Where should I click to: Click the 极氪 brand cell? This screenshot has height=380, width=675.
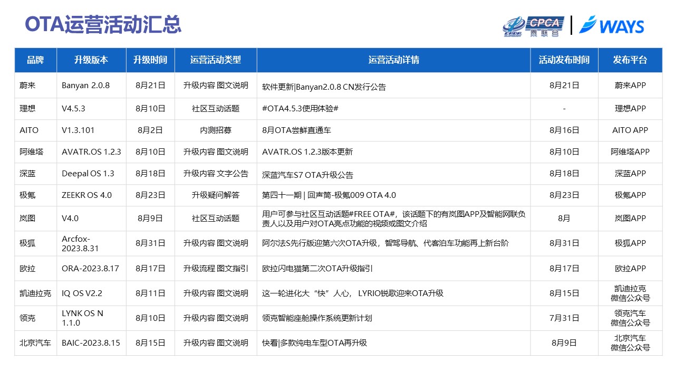(x=35, y=195)
